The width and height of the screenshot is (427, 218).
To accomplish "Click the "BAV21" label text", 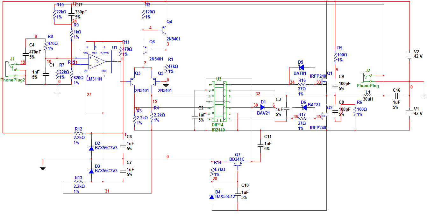I will 263,113.
